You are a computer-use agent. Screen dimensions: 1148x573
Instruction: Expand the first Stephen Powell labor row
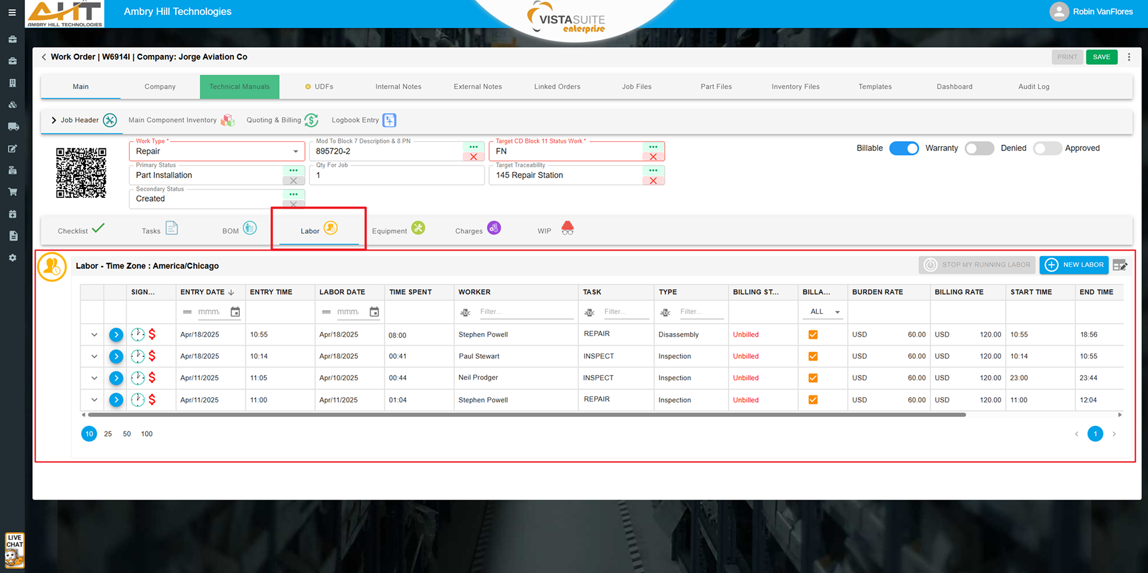pyautogui.click(x=94, y=335)
